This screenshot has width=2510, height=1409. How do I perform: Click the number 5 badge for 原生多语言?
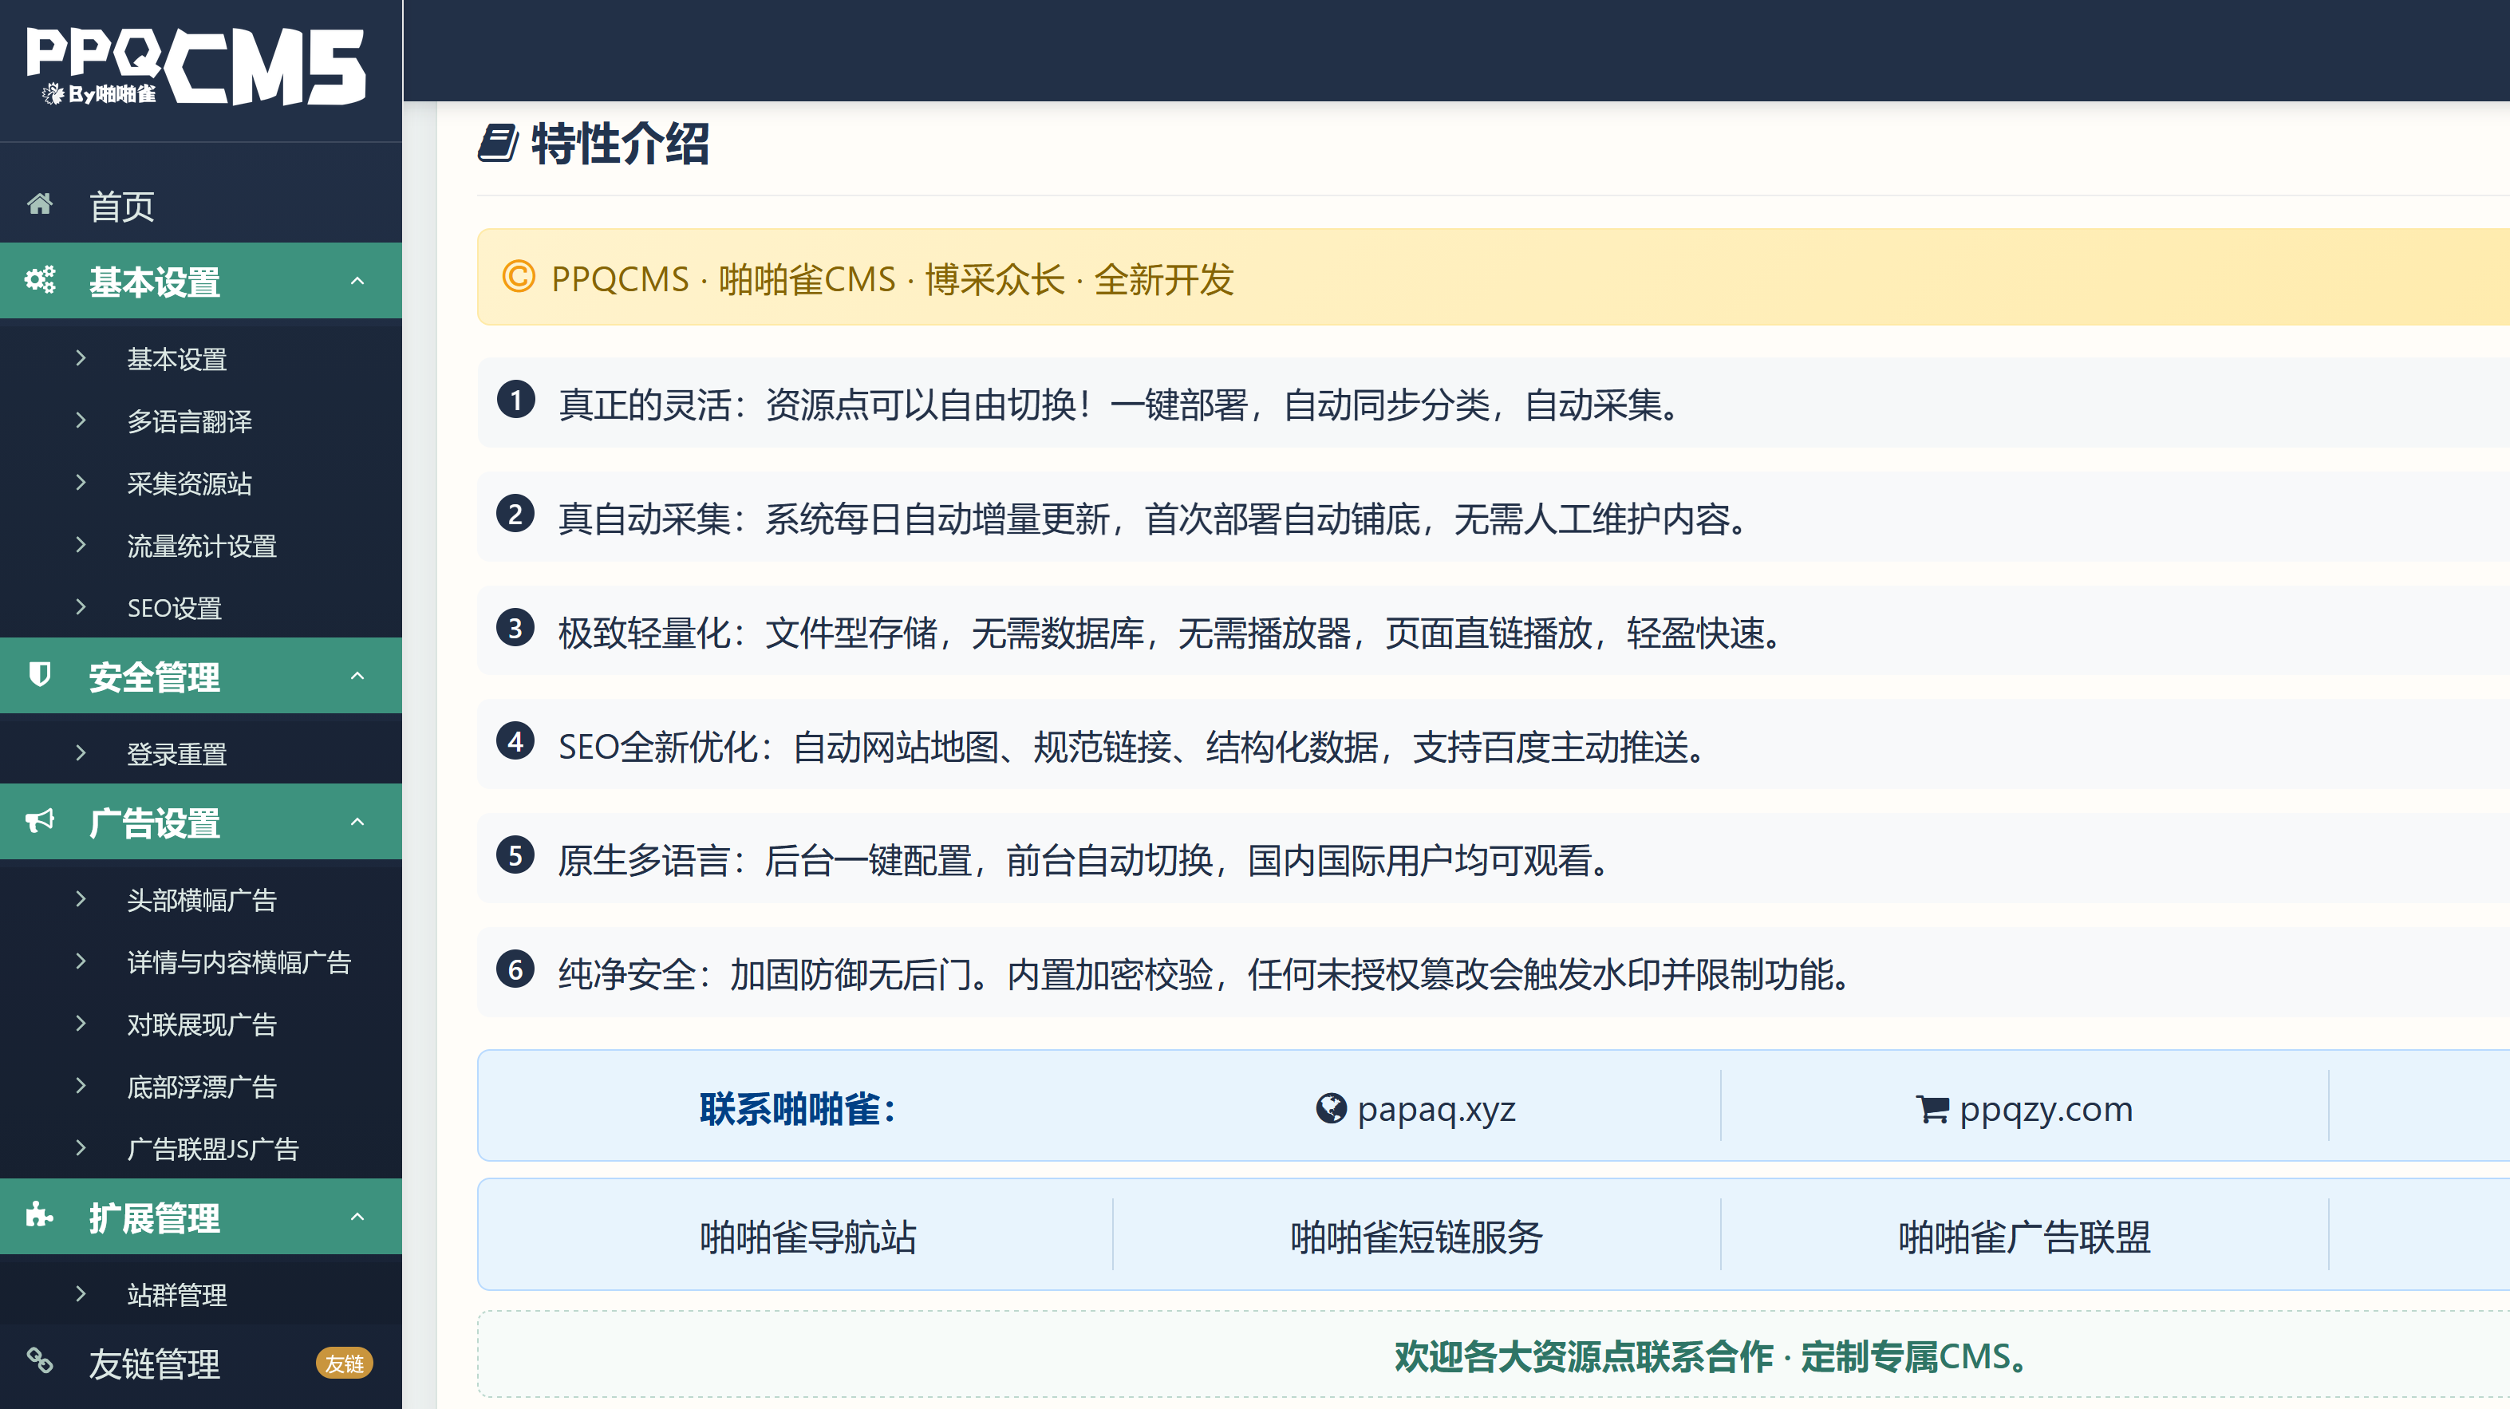[515, 855]
